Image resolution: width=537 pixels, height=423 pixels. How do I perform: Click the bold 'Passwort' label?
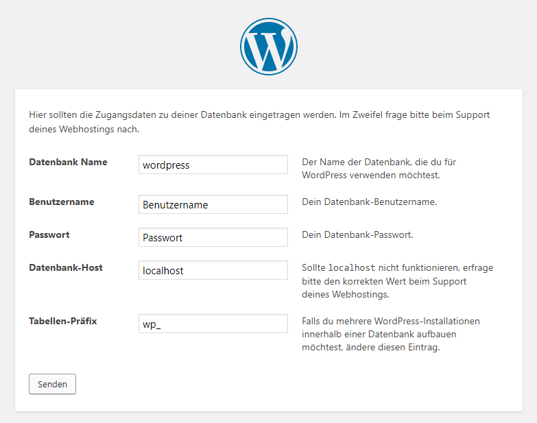(49, 234)
